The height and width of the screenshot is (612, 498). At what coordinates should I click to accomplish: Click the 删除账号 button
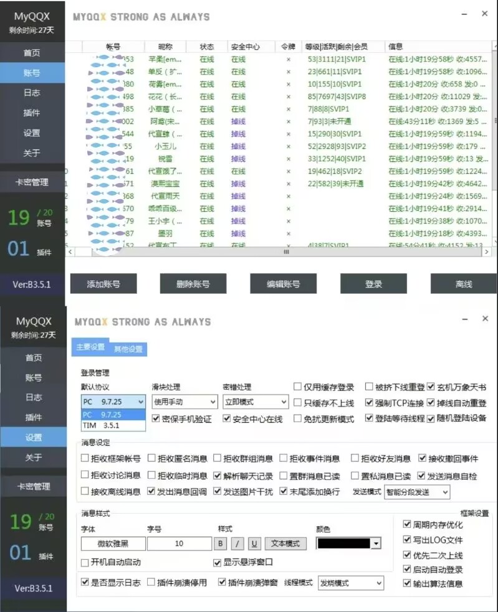point(193,284)
